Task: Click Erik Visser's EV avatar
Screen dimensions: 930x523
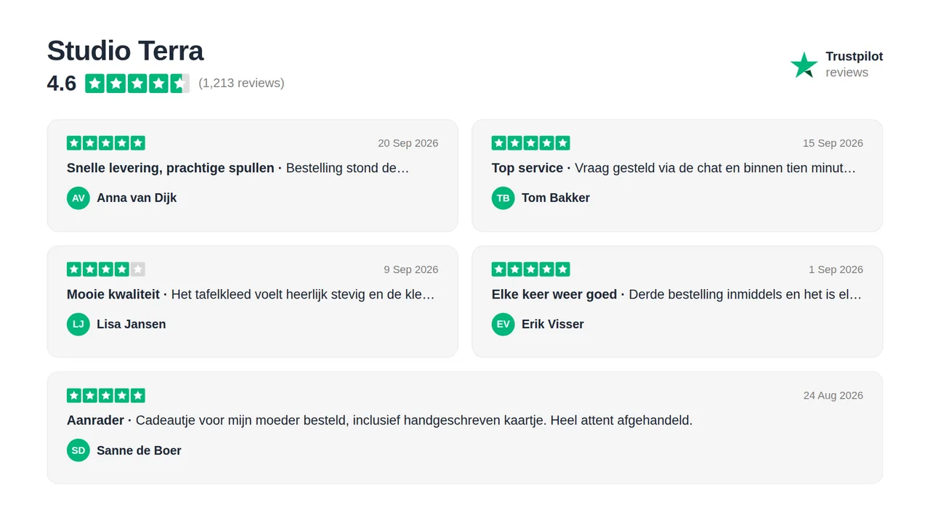Action: point(503,324)
